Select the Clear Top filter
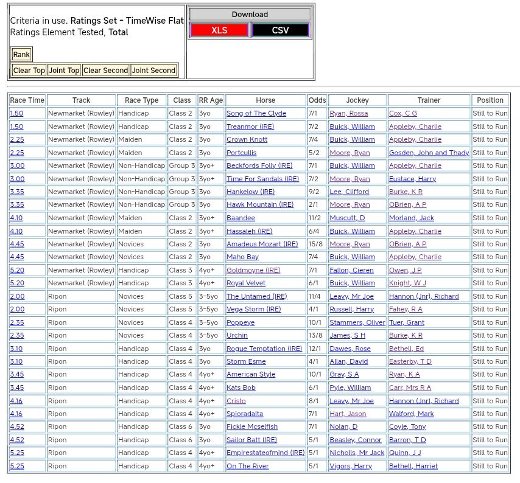 [x=29, y=71]
